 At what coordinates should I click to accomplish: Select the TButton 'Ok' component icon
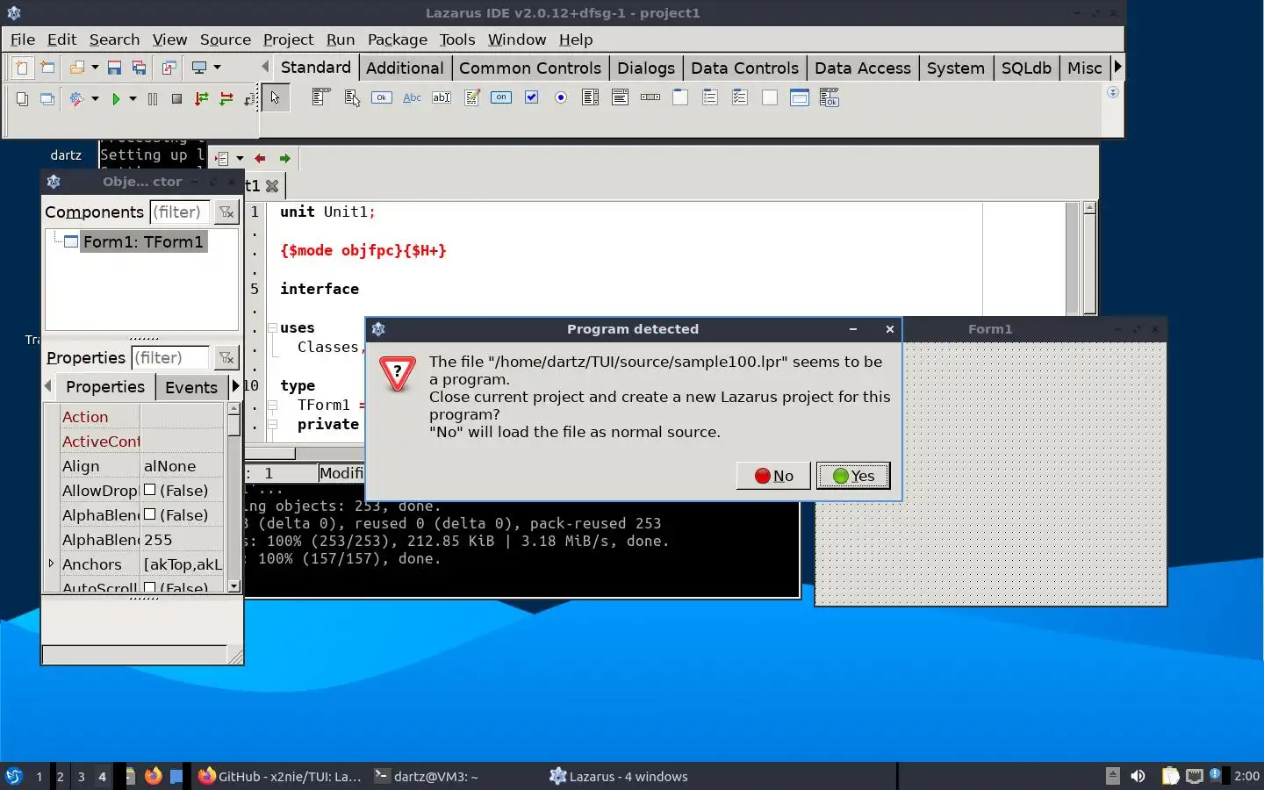tap(382, 97)
